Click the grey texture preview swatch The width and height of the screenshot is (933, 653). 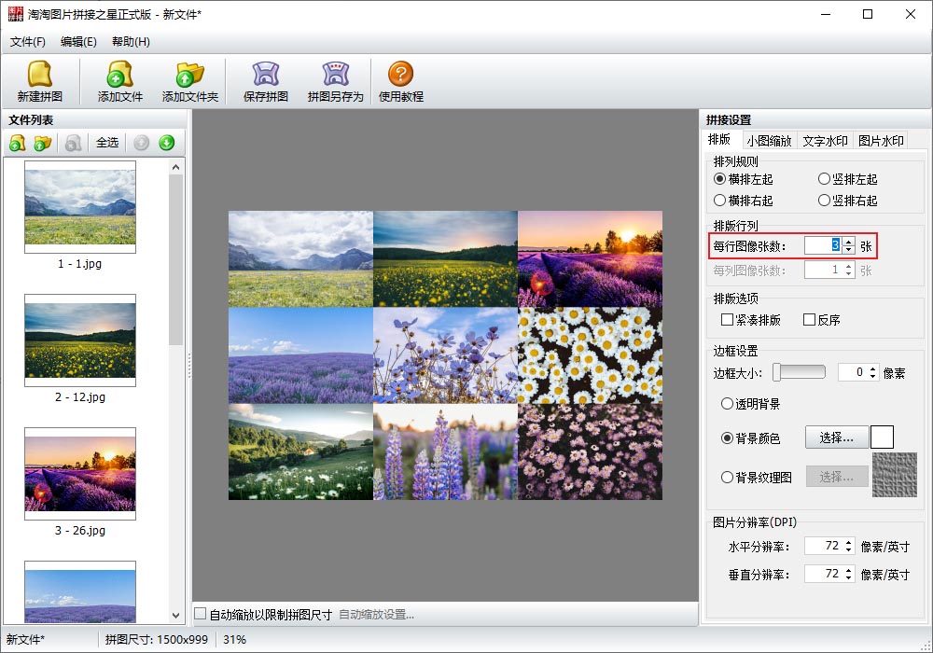(x=895, y=475)
